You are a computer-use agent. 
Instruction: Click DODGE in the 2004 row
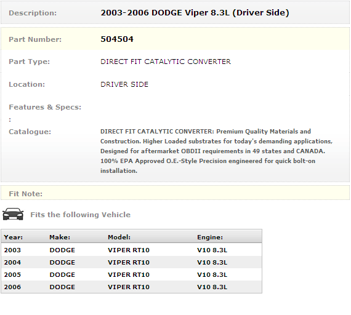(x=62, y=263)
